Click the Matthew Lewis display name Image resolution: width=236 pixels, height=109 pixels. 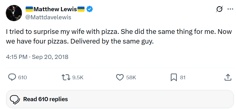pyautogui.click(x=55, y=9)
